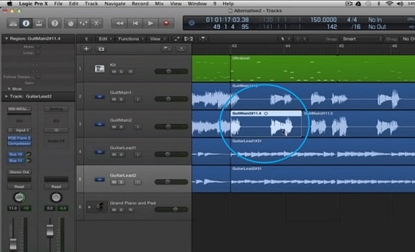Click the Bus 11 send slot
415x252 pixels.
pos(16,160)
